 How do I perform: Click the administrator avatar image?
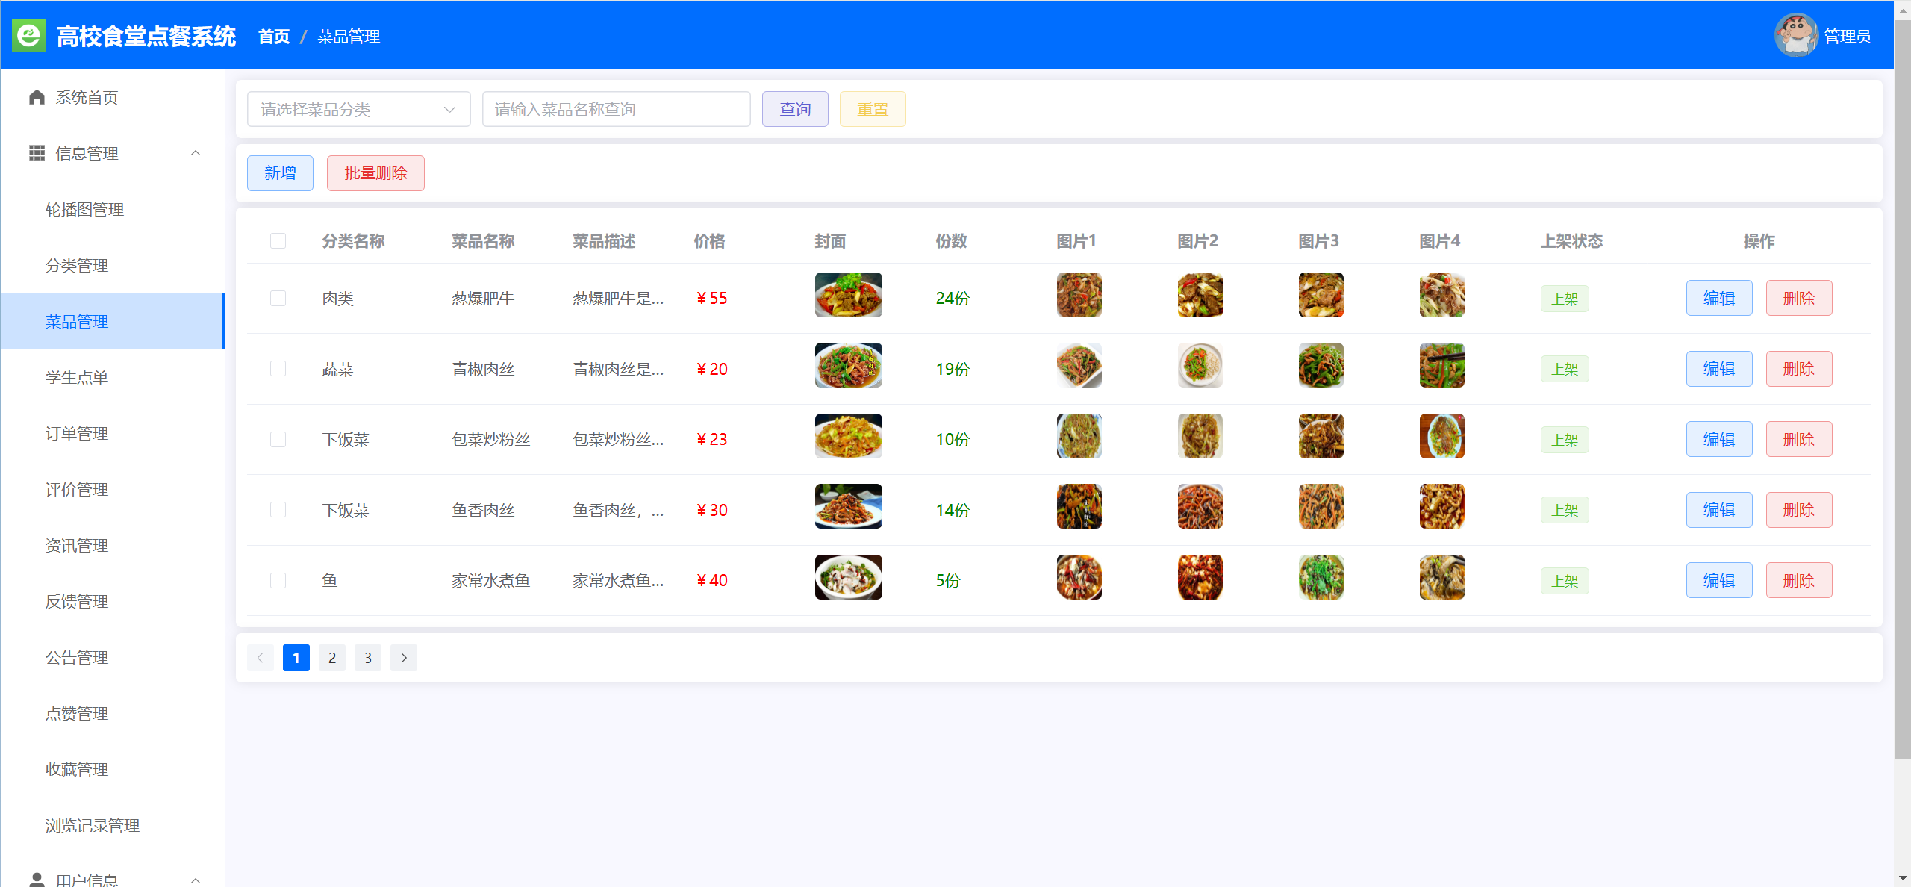point(1795,35)
